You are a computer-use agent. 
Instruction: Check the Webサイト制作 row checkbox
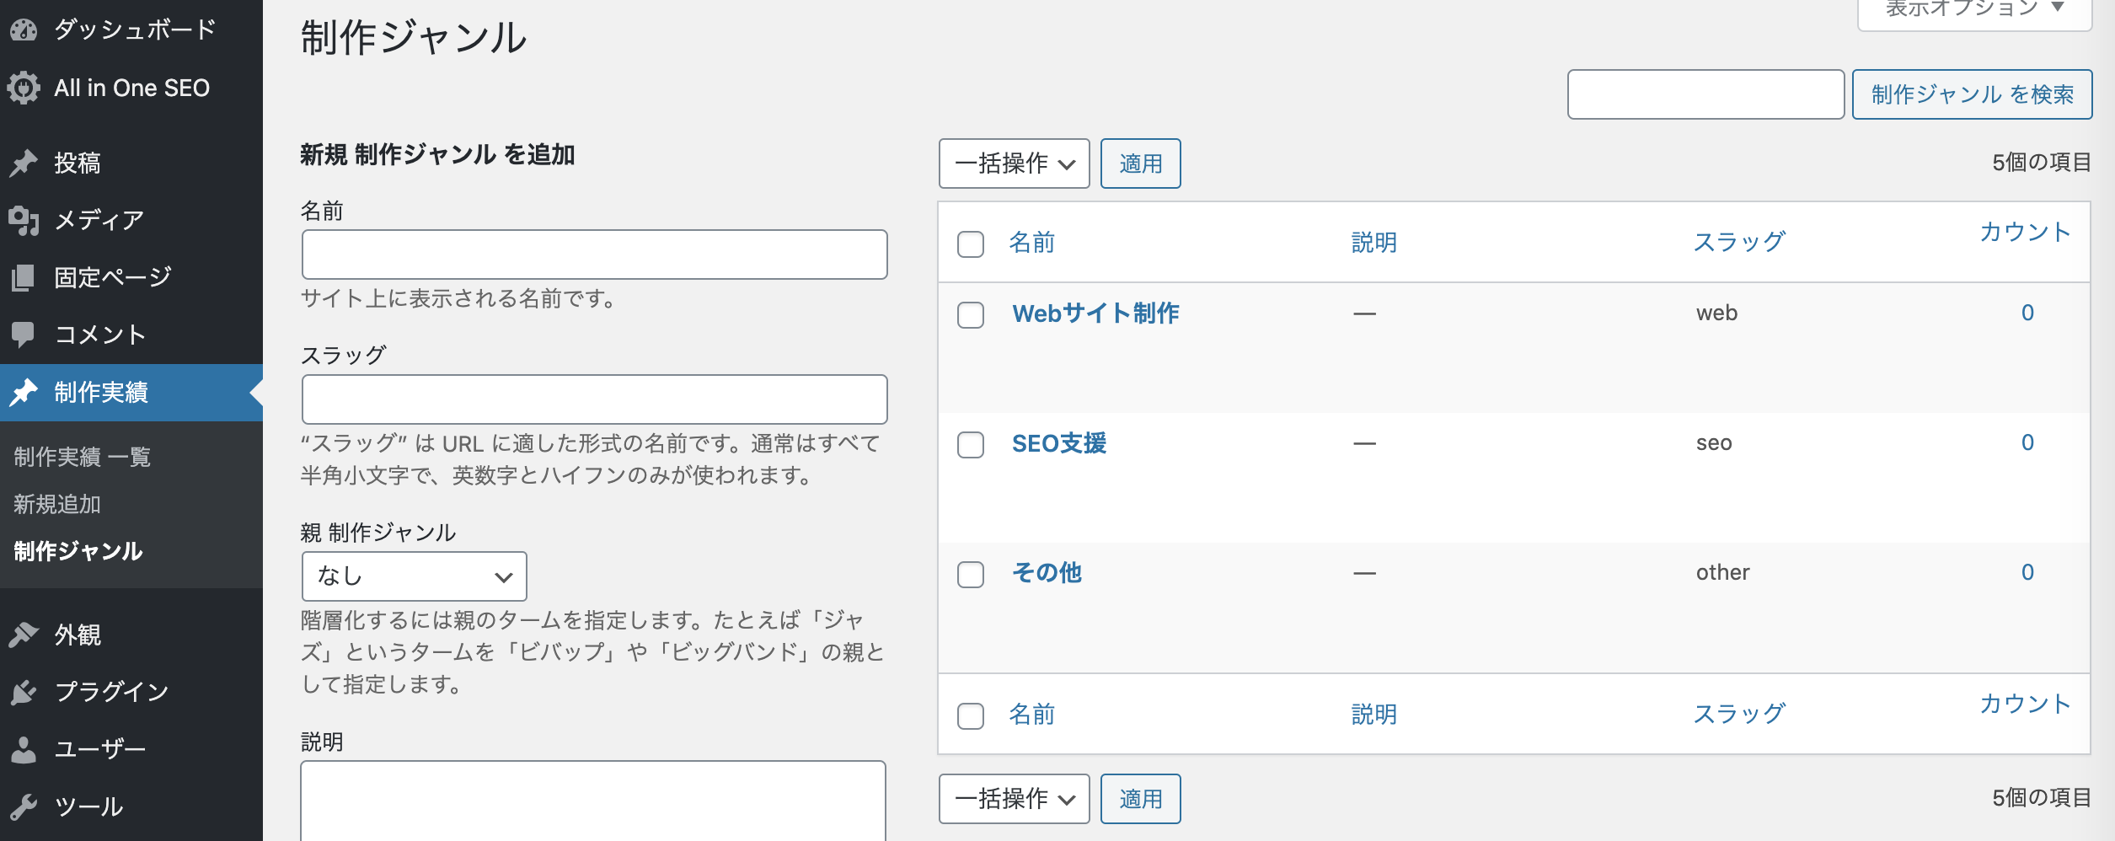click(971, 315)
